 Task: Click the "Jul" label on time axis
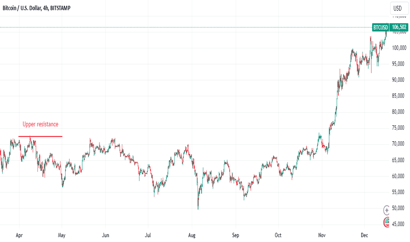tap(148, 235)
